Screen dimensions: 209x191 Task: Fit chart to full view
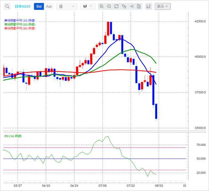pyautogui.click(x=117, y=6)
